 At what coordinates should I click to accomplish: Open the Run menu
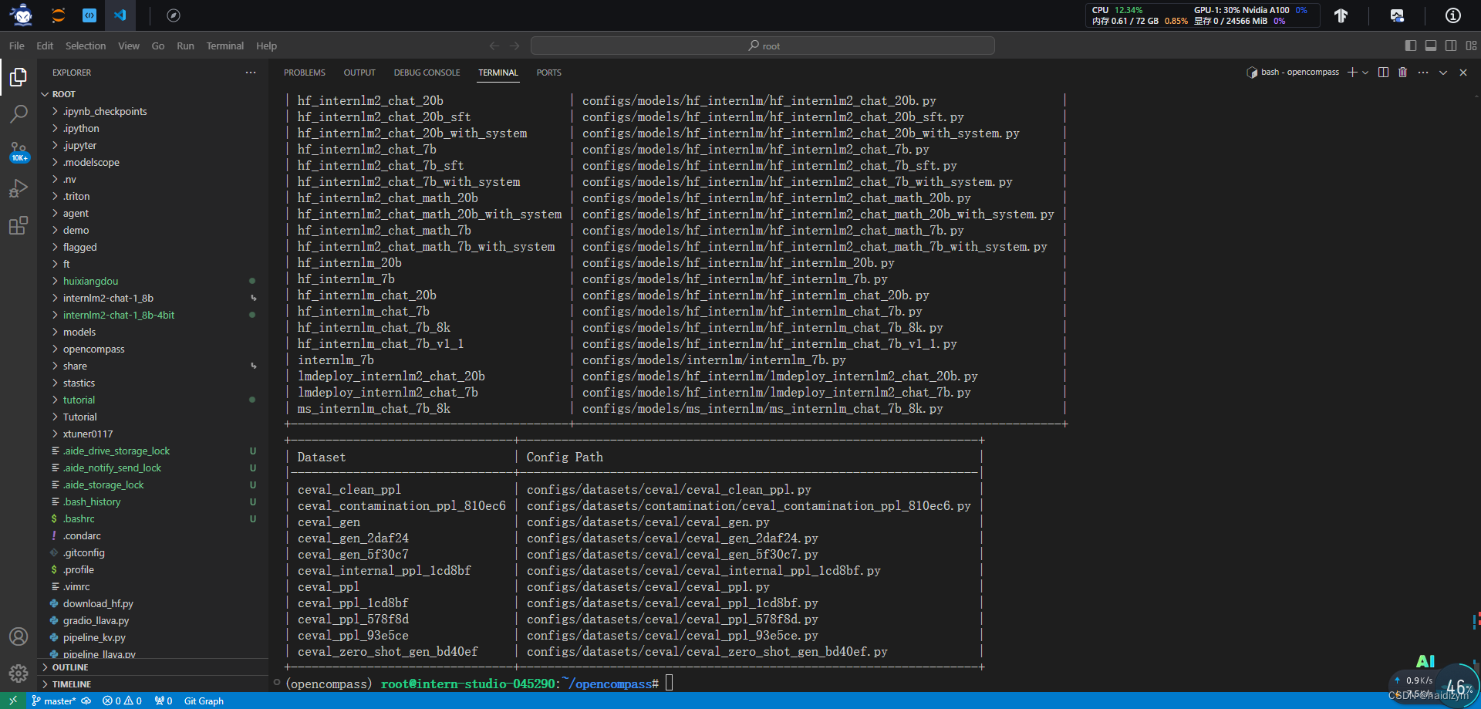click(x=185, y=46)
